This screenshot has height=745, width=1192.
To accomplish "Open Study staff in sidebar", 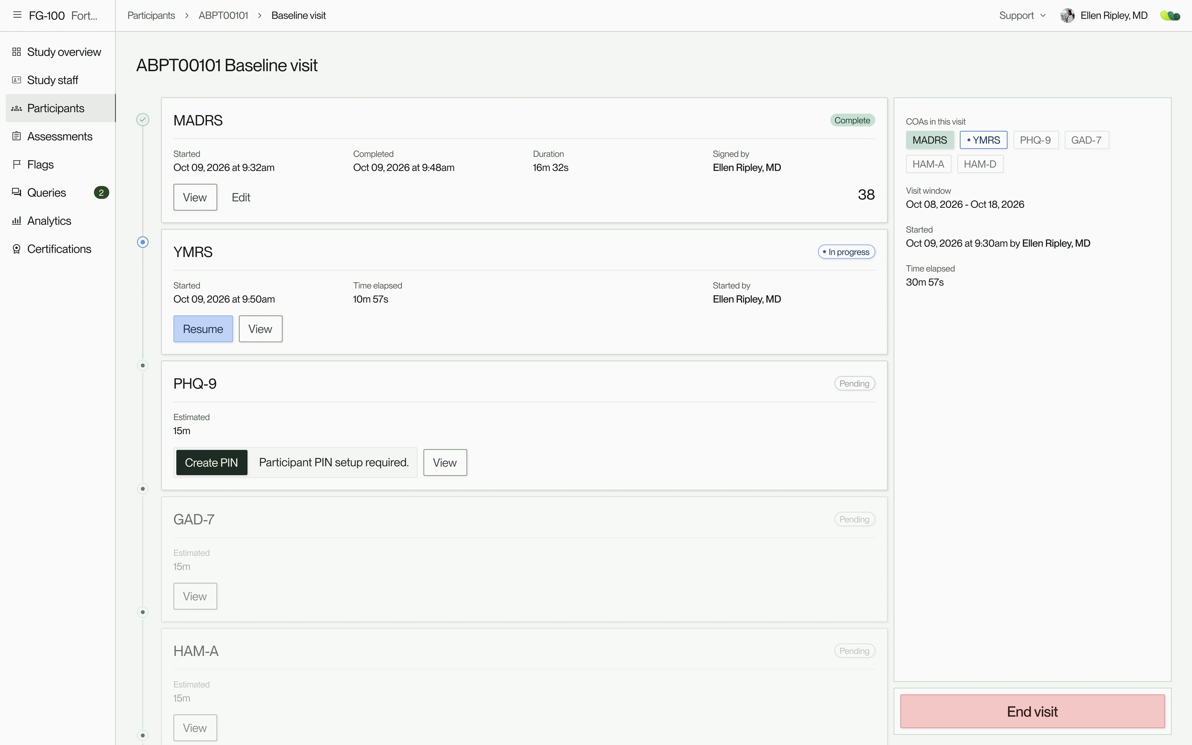I will 60,80.
